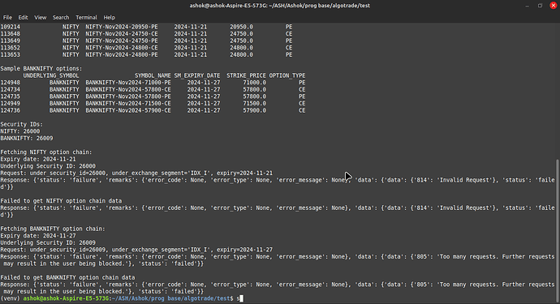This screenshot has height=304, width=560.
Task: Click the SM_EXPIRY_DATE column header
Action: point(197,75)
